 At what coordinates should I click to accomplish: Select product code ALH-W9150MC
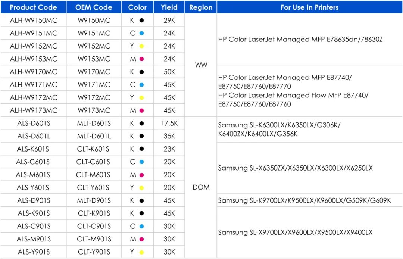point(34,20)
